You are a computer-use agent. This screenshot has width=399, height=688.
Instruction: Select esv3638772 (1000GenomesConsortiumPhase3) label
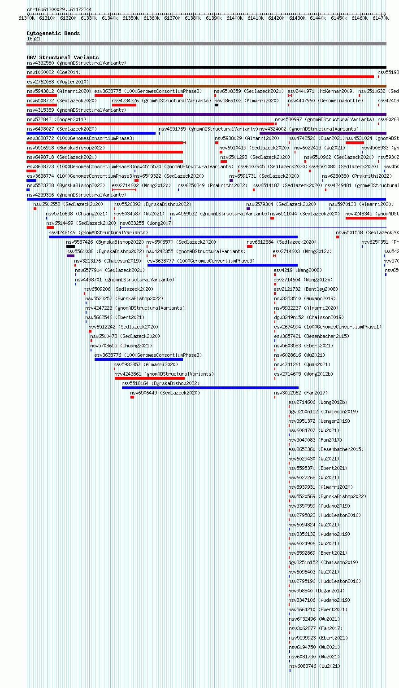(81, 138)
